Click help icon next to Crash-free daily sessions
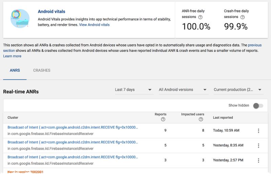The height and width of the screenshot is (179, 271). click(x=242, y=17)
